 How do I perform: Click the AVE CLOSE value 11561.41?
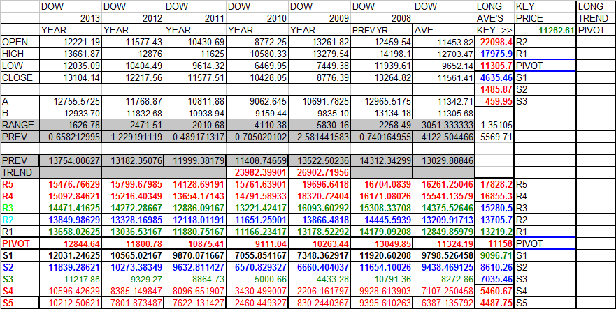click(x=444, y=77)
